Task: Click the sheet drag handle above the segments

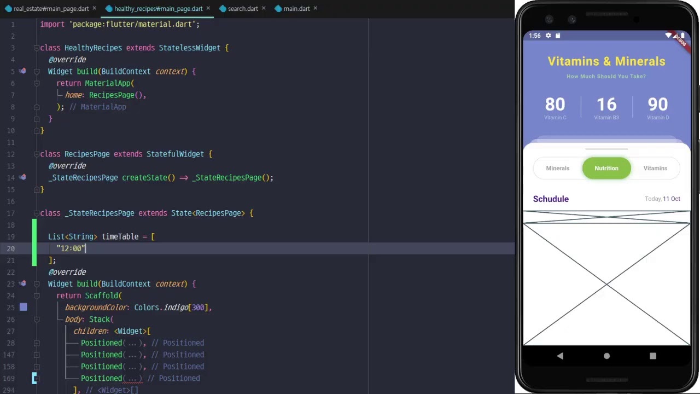Action: [x=606, y=149]
